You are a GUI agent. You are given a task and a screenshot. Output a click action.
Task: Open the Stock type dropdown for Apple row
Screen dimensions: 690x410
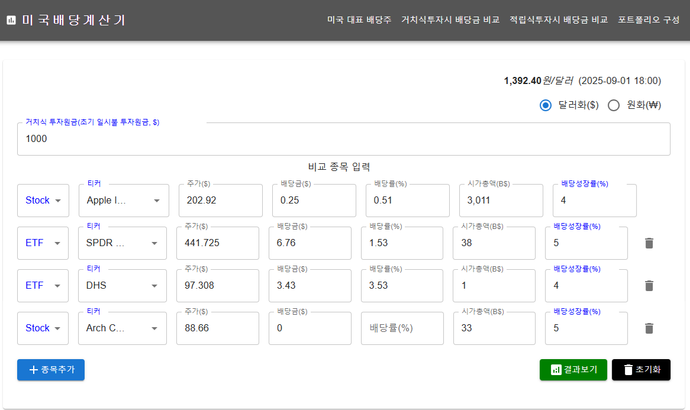(x=43, y=201)
